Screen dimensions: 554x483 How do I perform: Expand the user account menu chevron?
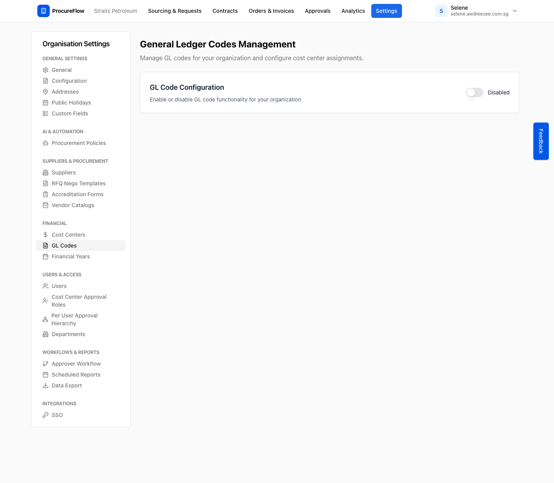[515, 11]
